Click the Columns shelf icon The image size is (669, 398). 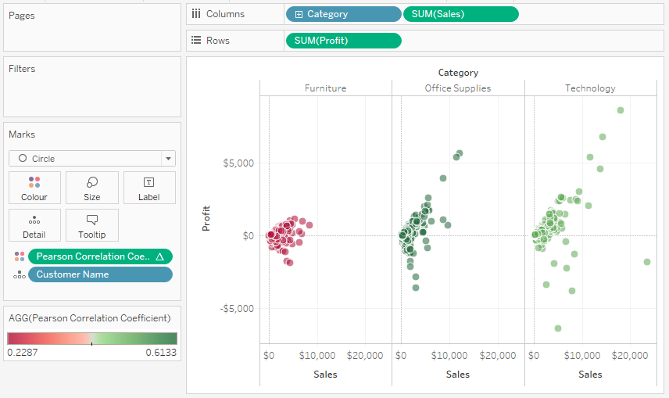pos(196,14)
